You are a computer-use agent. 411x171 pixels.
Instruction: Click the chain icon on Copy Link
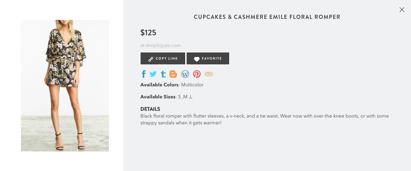(151, 59)
